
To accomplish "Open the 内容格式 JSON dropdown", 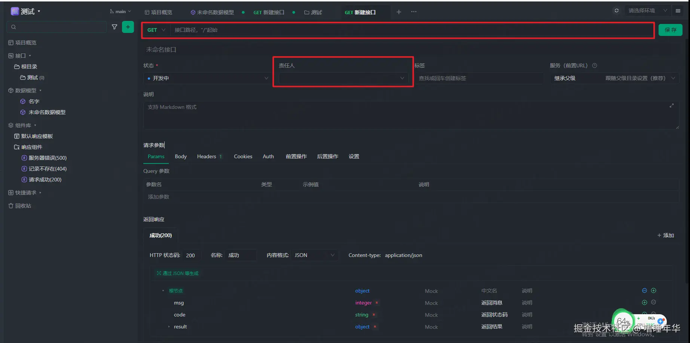I will (315, 255).
